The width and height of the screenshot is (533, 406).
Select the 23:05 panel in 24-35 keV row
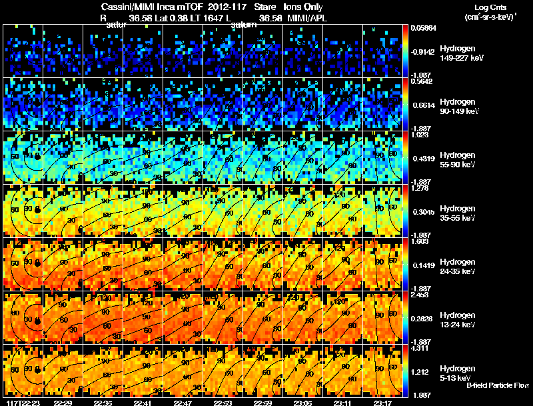pos(302,264)
